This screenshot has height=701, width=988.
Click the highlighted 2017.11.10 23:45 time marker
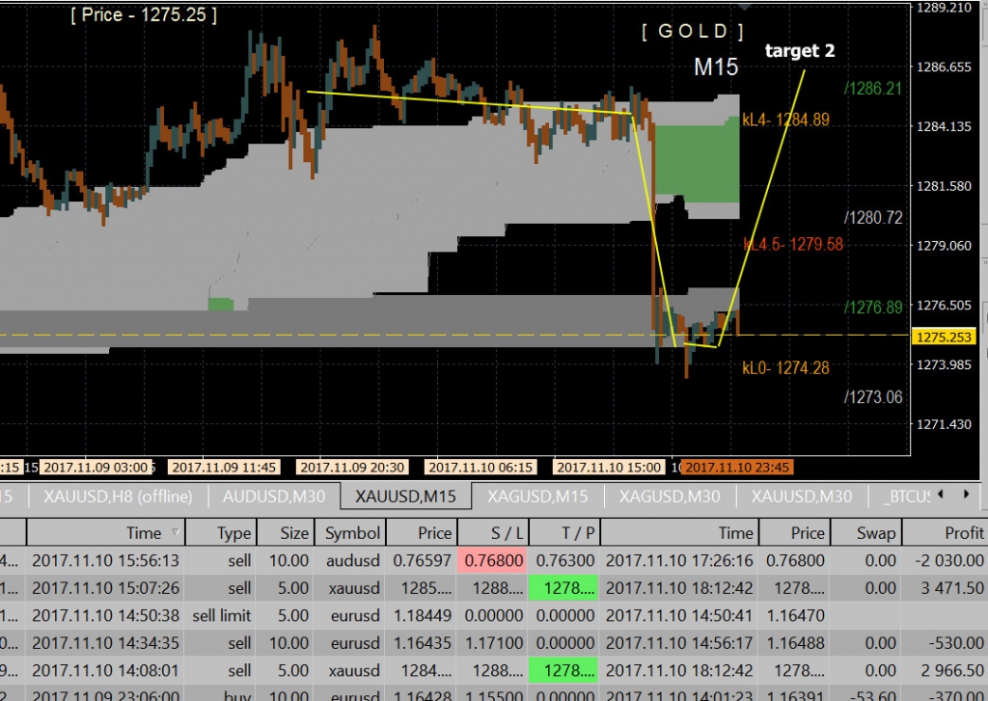(x=738, y=468)
